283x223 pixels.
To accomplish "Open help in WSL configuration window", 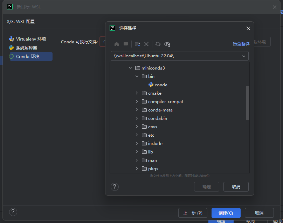I will point(13,212).
